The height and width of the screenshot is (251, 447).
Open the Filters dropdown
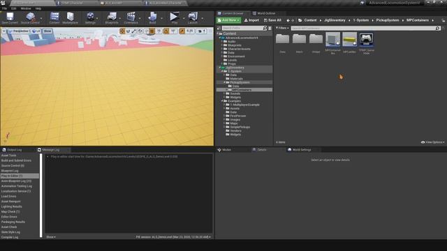coord(282,28)
